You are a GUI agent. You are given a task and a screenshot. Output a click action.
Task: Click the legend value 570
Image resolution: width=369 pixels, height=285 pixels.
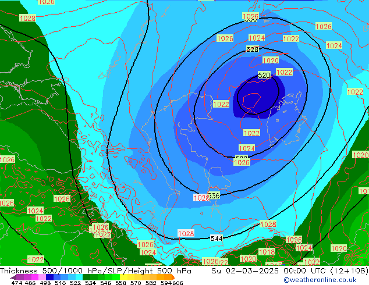coord(136,283)
